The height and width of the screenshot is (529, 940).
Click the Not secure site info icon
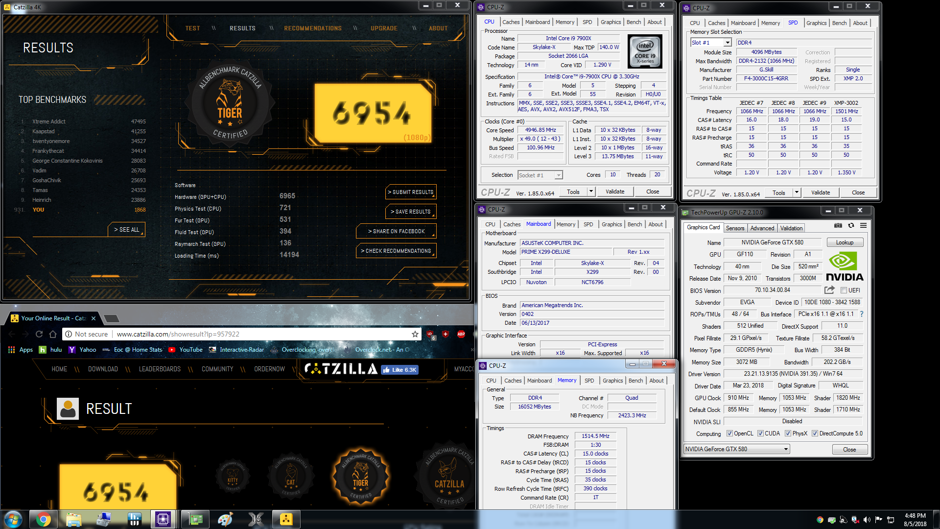click(x=69, y=334)
